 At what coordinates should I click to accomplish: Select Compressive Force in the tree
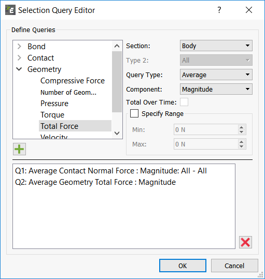(73, 81)
